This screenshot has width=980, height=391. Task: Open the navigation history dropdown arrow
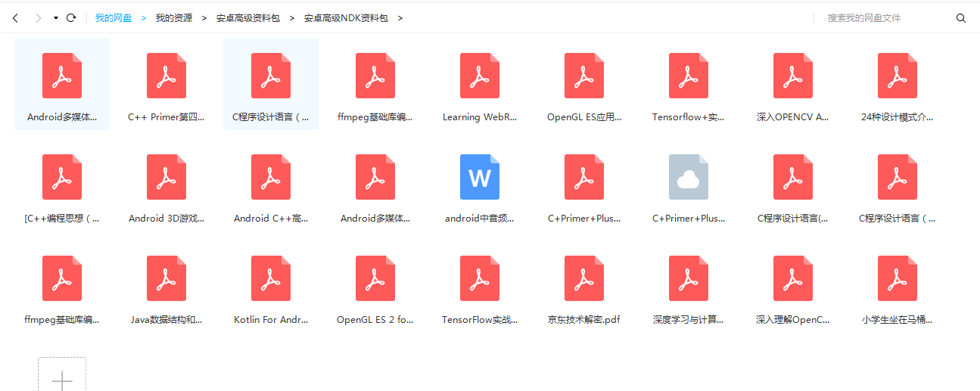click(x=55, y=18)
